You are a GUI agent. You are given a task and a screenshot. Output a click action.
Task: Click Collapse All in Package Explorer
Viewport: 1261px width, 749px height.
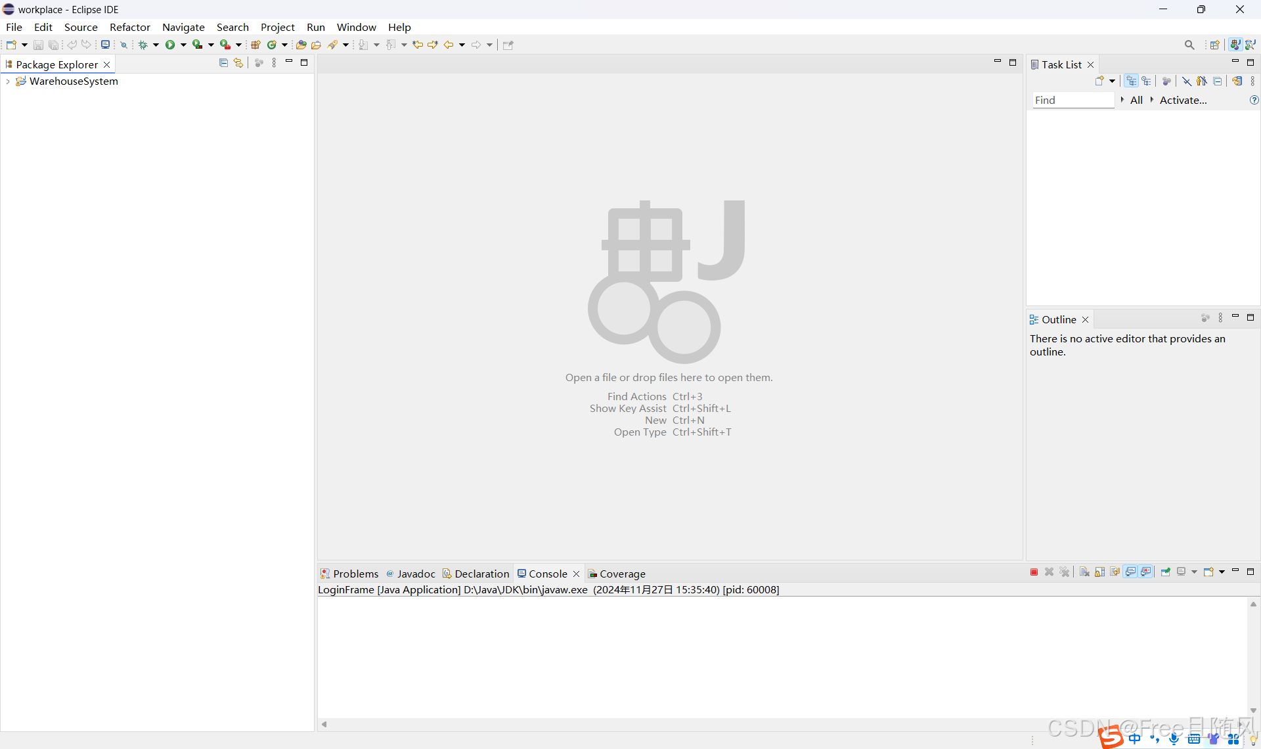(223, 62)
